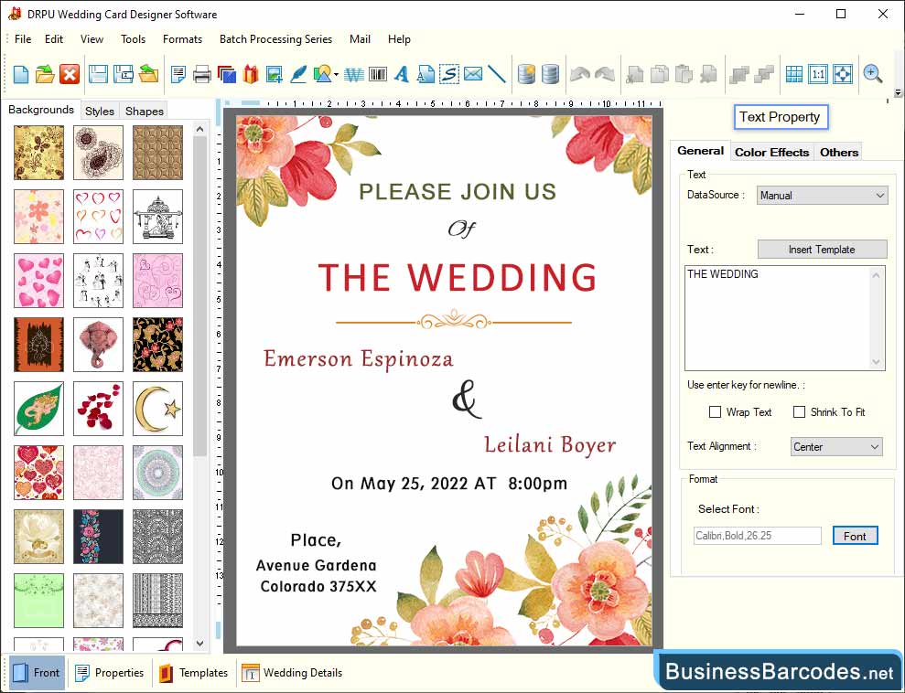Viewport: 905px width, 693px height.
Task: Click the Save As floppy icon
Action: point(123,74)
